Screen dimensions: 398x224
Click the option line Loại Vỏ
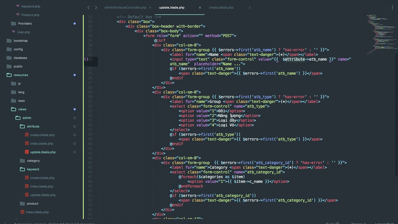216,125
